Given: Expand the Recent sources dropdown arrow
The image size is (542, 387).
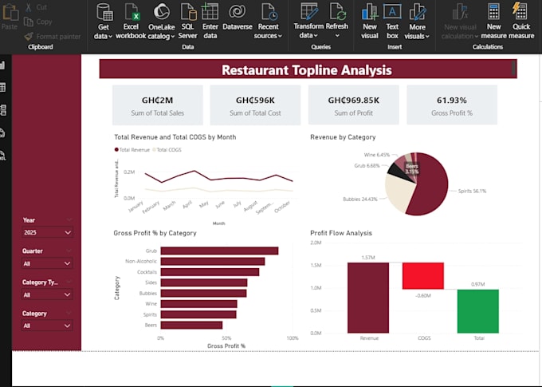Looking at the screenshot, I should (280, 36).
